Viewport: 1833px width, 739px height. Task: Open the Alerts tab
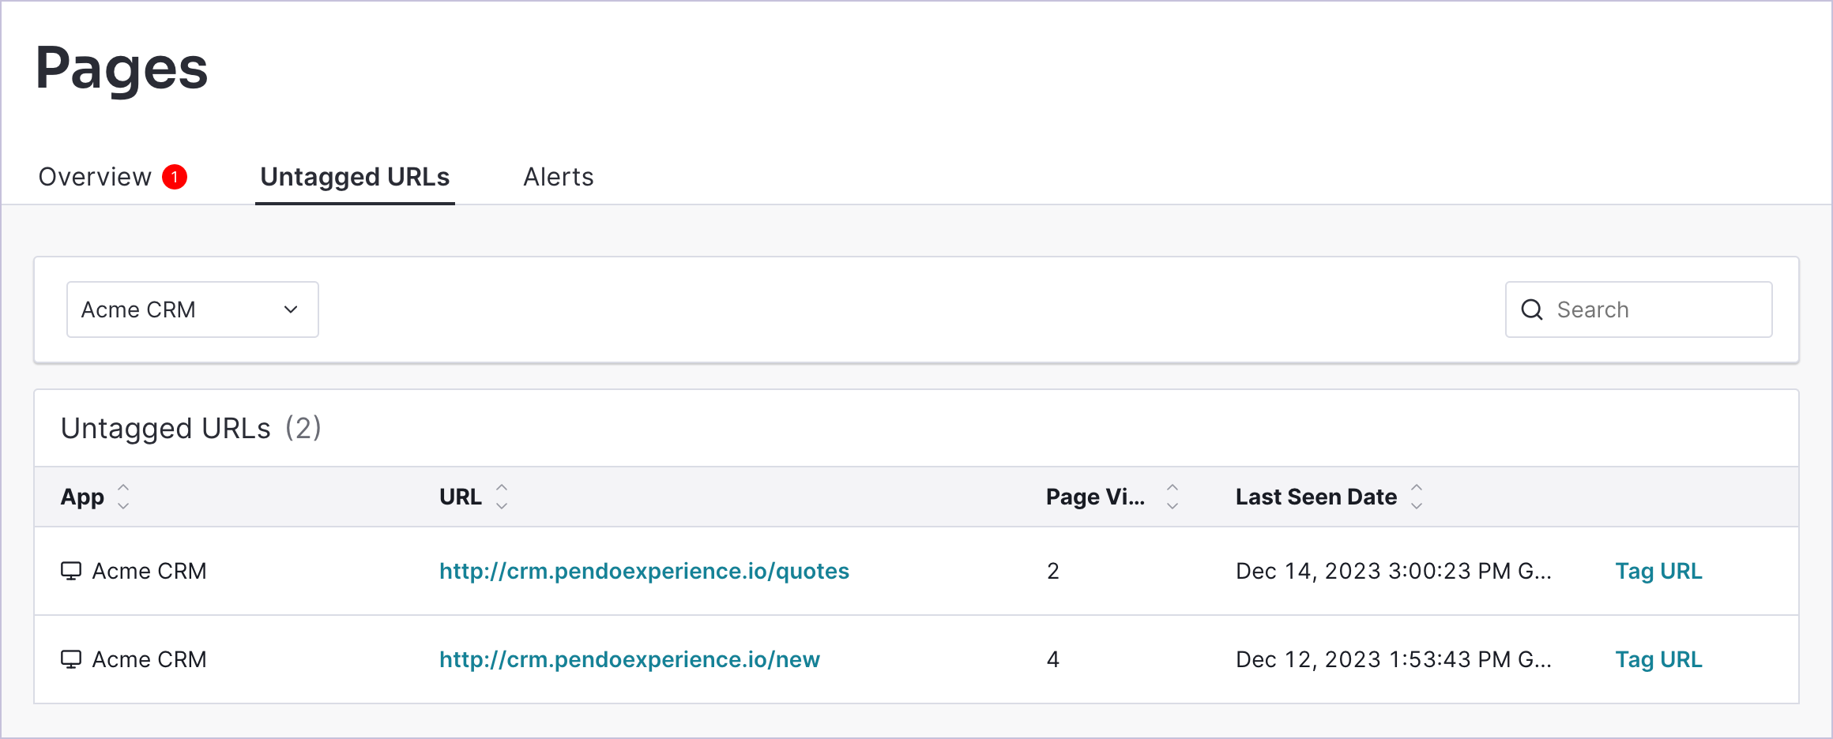(559, 177)
